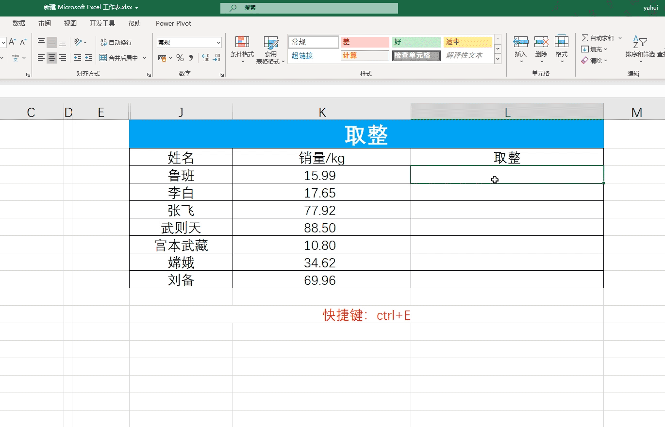Expand the cell styles gallery

(x=498, y=59)
